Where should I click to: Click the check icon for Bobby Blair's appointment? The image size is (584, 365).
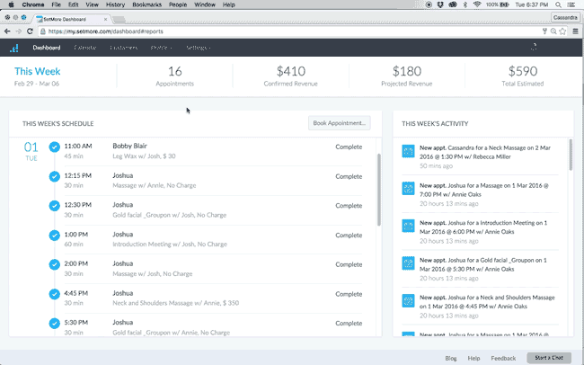coord(55,147)
